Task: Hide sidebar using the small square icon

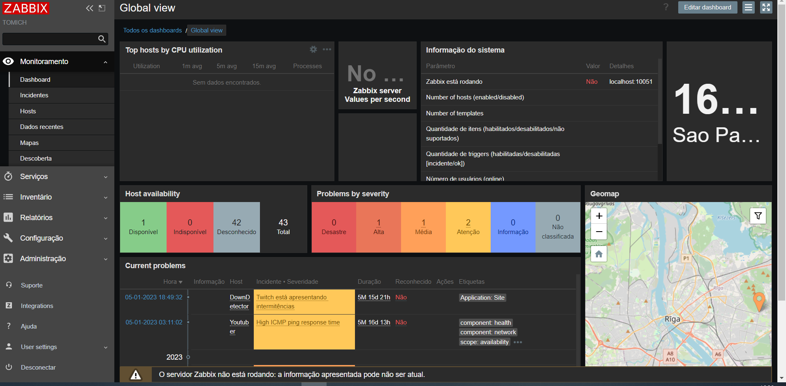Action: click(x=102, y=8)
